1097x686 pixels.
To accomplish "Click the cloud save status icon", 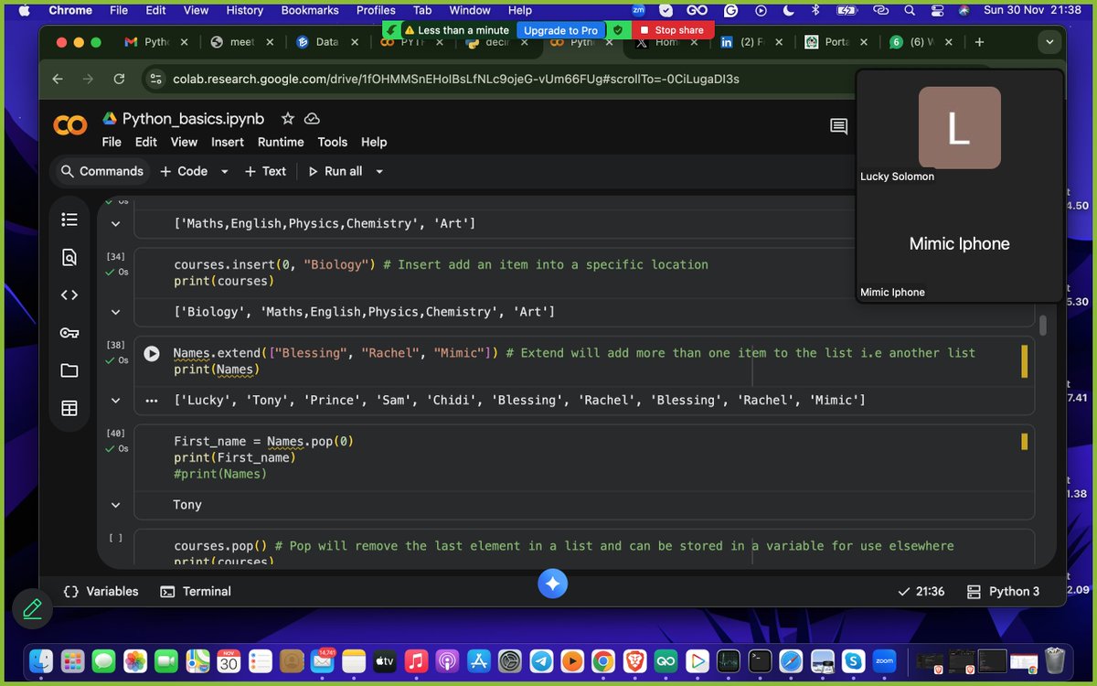I will [x=312, y=119].
